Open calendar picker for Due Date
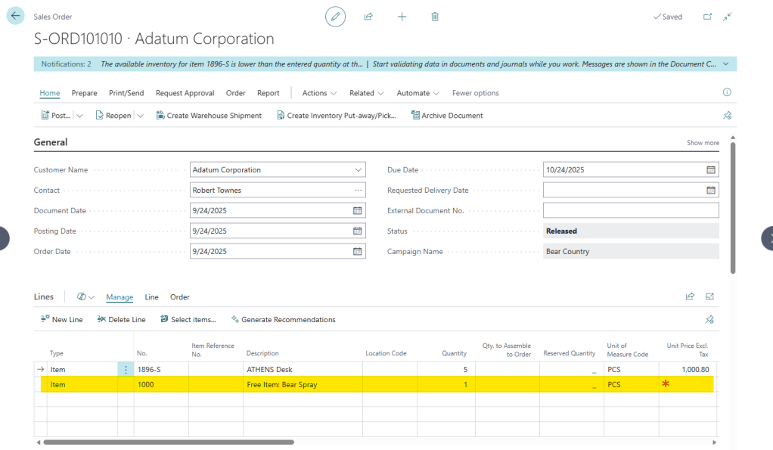Image resolution: width=773 pixels, height=450 pixels. tap(710, 170)
